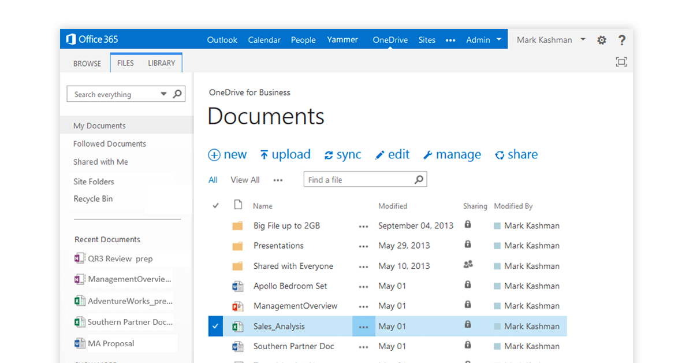The image size is (693, 363).
Task: Deselect the Sales_Analysis row checkmark
Action: point(215,327)
